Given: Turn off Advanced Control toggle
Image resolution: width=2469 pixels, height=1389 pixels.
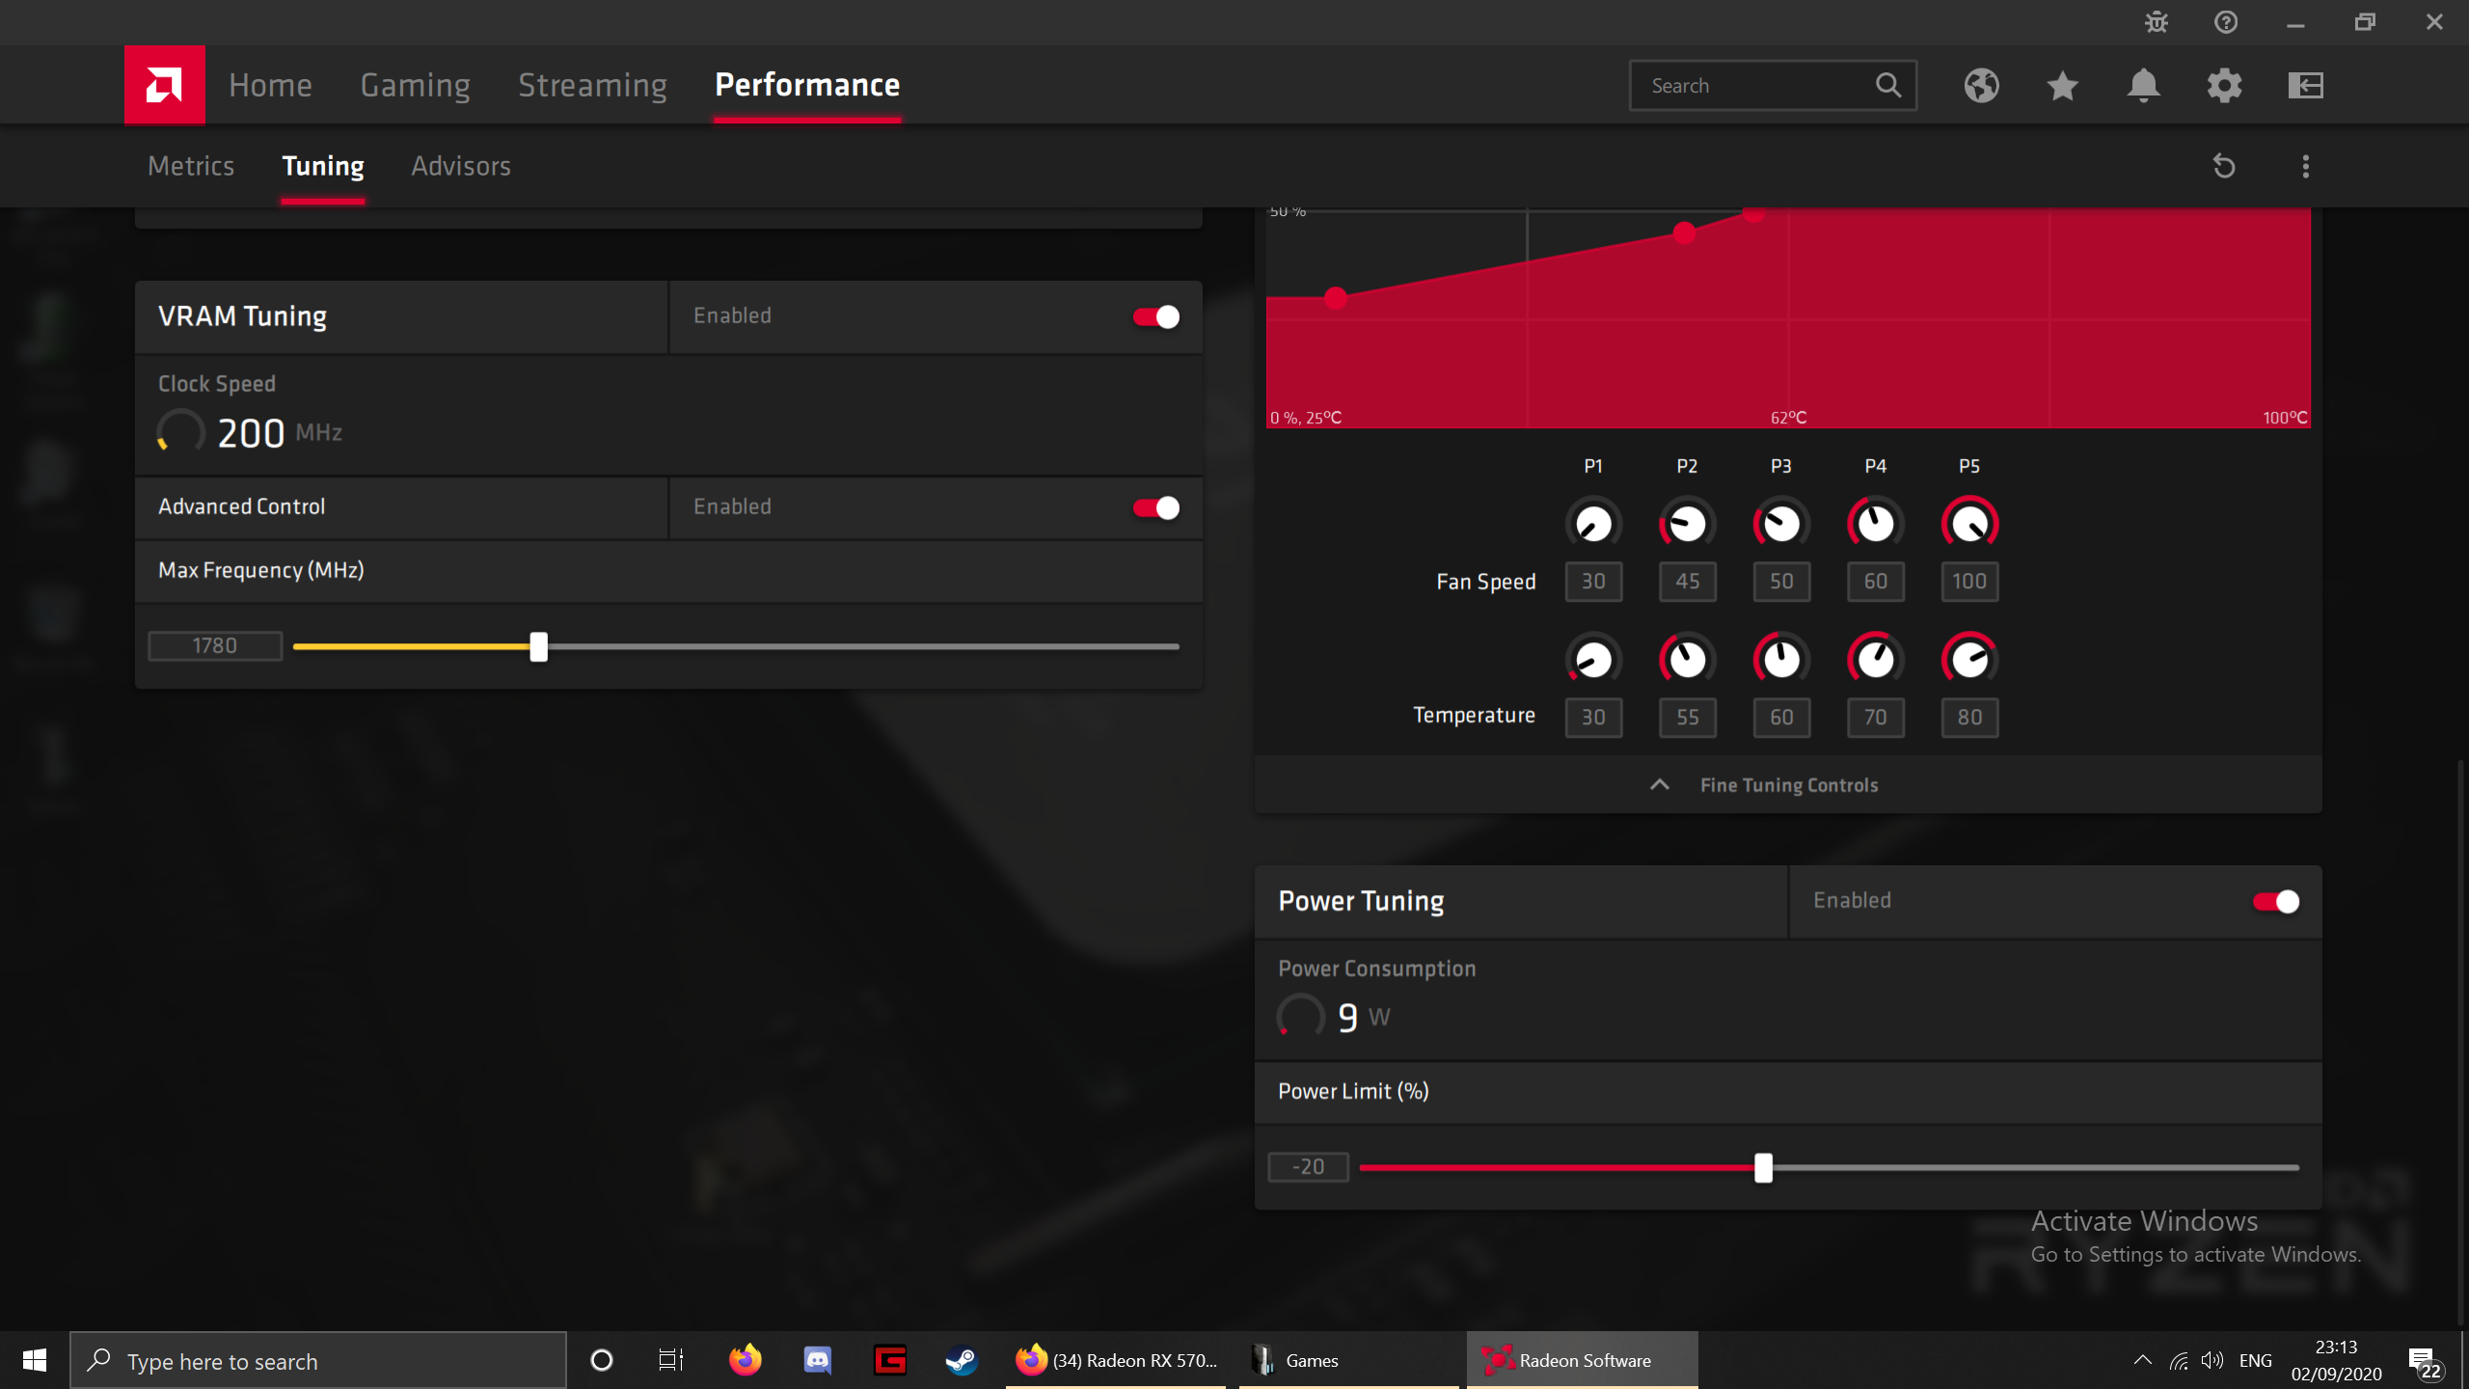Looking at the screenshot, I should click(1155, 507).
